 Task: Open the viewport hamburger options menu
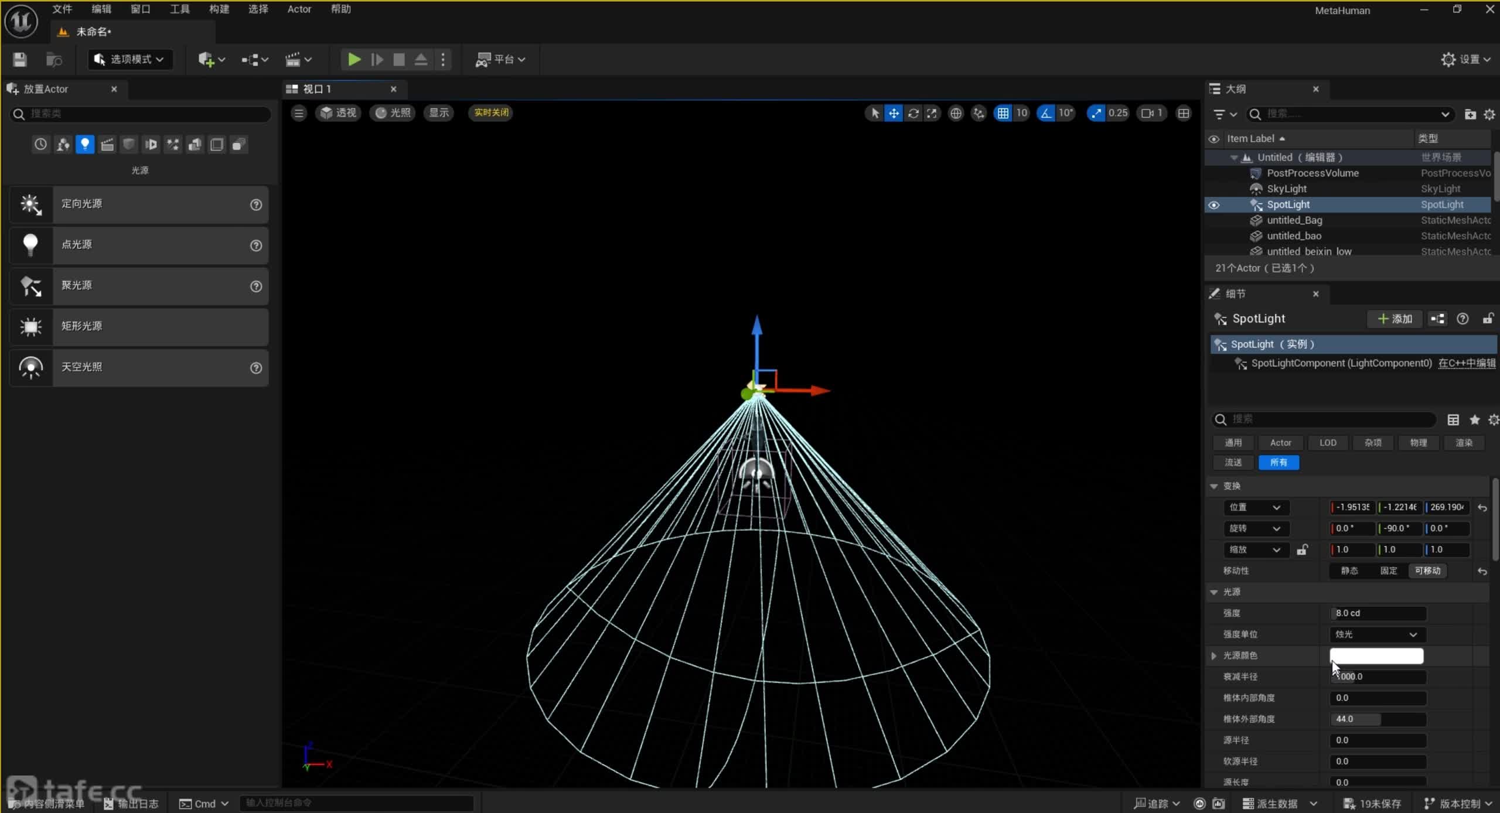(299, 112)
